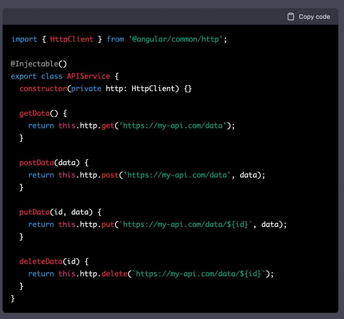Click the return keyword in getData
This screenshot has width=344, height=319.
pyautogui.click(x=41, y=125)
